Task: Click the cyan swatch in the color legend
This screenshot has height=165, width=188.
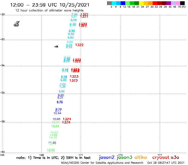Action: (x=114, y=3)
